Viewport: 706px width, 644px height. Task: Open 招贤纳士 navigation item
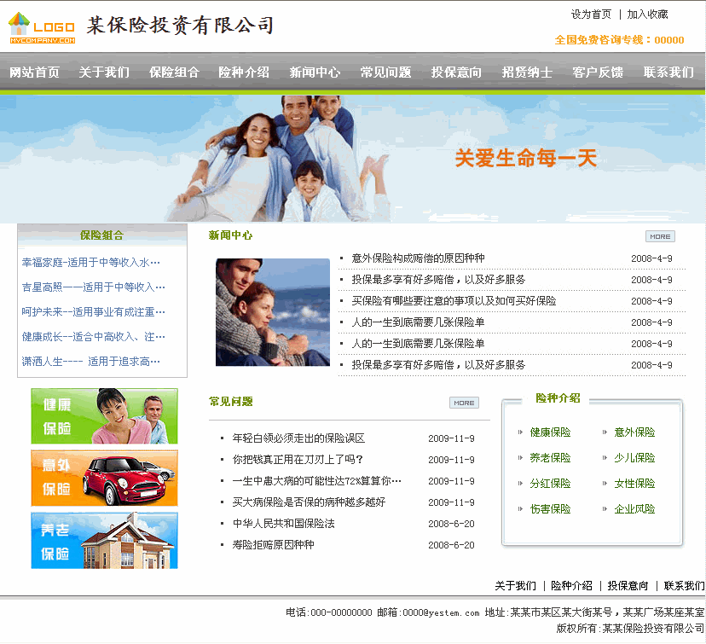(527, 73)
